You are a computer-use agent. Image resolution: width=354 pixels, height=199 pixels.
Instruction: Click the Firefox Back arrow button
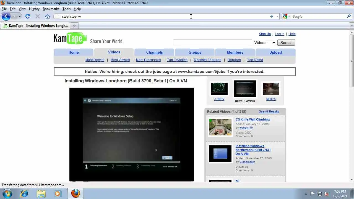6,16
